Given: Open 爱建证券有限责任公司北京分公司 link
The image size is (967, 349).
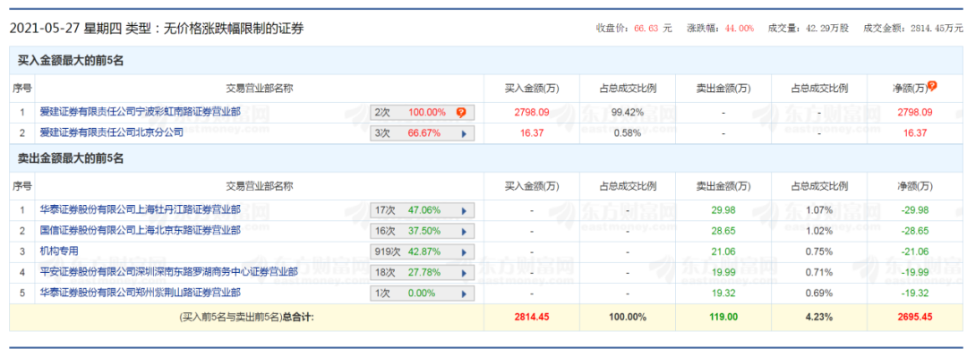Looking at the screenshot, I should (112, 132).
